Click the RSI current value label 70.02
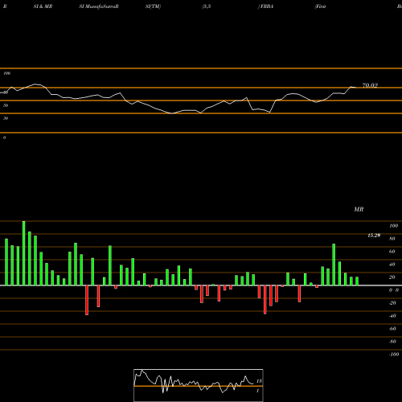The width and height of the screenshot is (402, 402). pyautogui.click(x=370, y=85)
